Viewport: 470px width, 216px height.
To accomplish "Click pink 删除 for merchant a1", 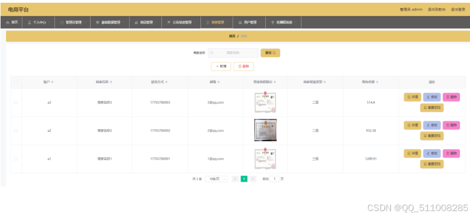I will click(x=451, y=154).
